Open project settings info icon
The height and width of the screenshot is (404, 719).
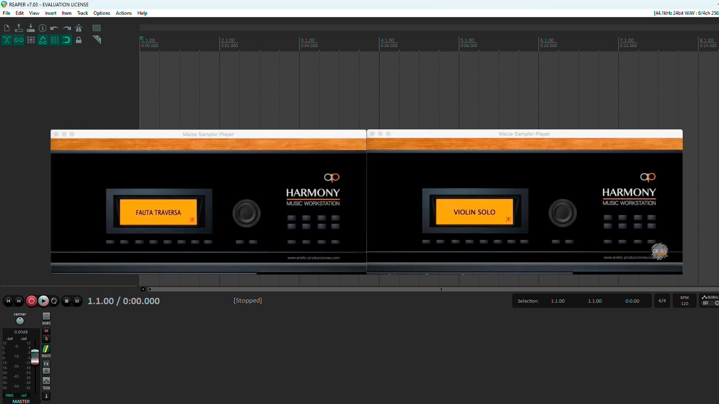click(x=43, y=28)
